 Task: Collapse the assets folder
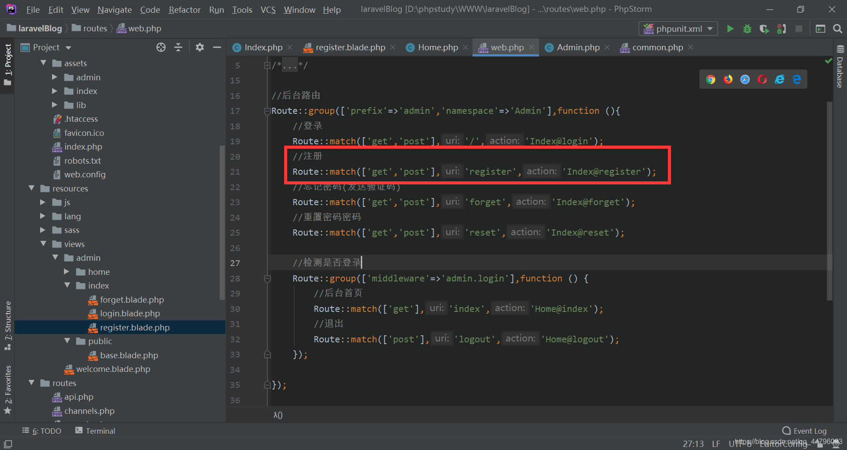pyautogui.click(x=43, y=63)
